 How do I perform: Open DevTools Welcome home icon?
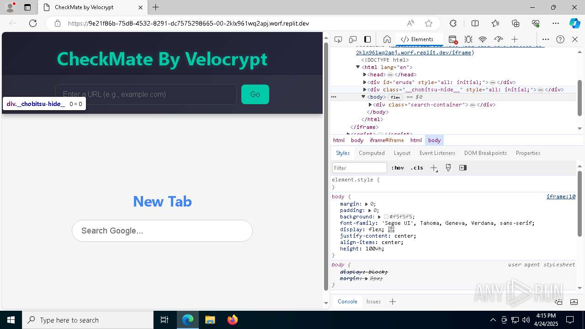387,39
